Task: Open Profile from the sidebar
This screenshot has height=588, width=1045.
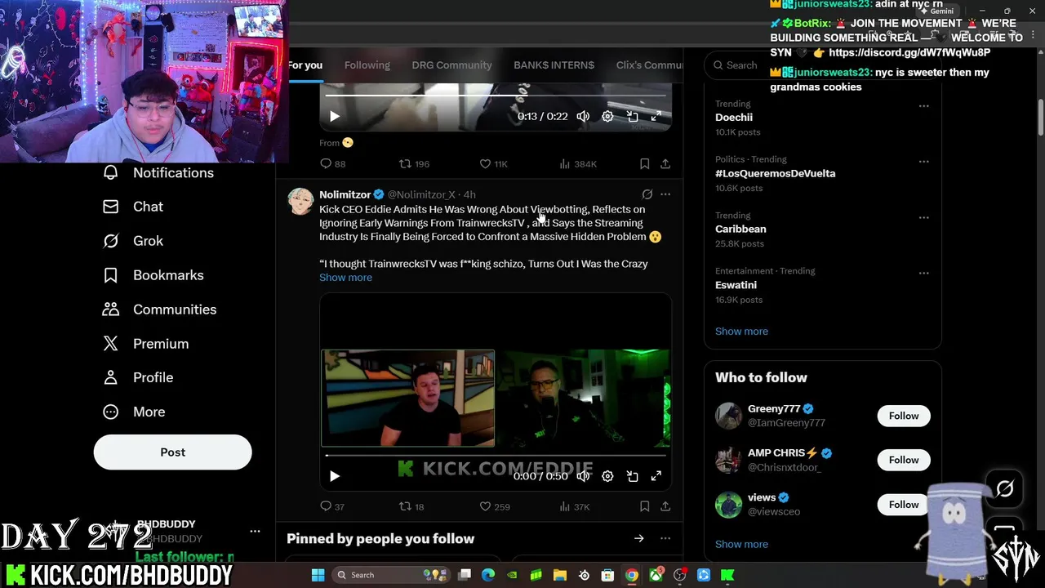Action: point(137,377)
